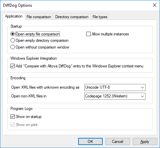
Task: Click the Apply button
Action: (145, 142)
